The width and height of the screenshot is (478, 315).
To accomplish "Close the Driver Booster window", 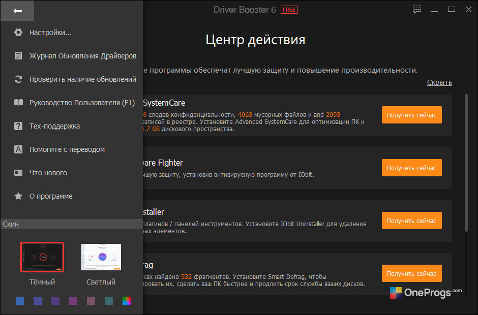I will click(x=469, y=10).
